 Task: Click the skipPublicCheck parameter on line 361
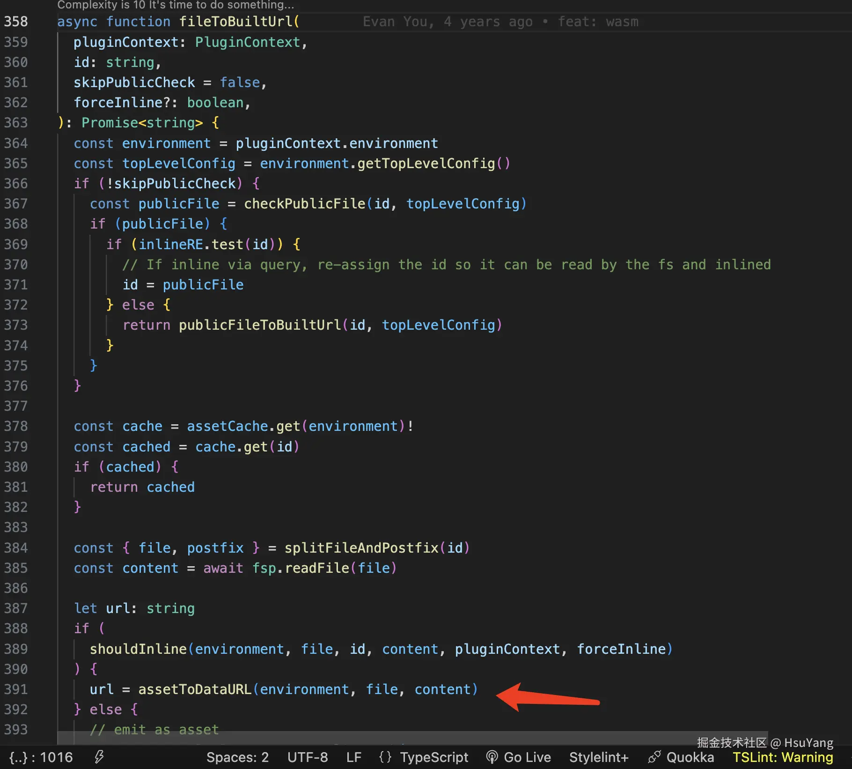(134, 82)
